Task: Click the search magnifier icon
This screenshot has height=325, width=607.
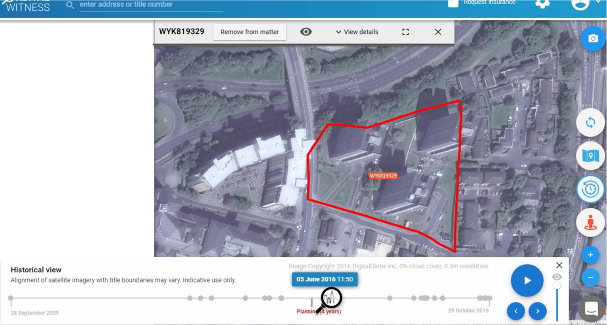Action: tap(70, 5)
